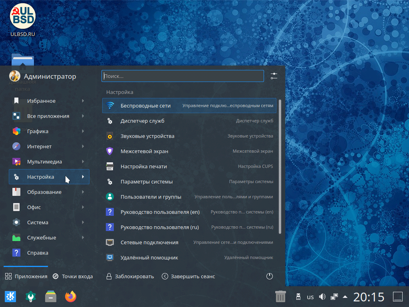This screenshot has height=307, width=409.
Task: Click the power shutdown icon in menu
Action: [270, 276]
